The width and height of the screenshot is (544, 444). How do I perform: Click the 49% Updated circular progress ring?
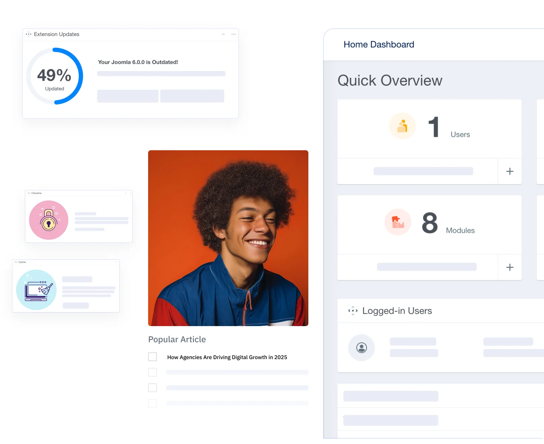[55, 76]
